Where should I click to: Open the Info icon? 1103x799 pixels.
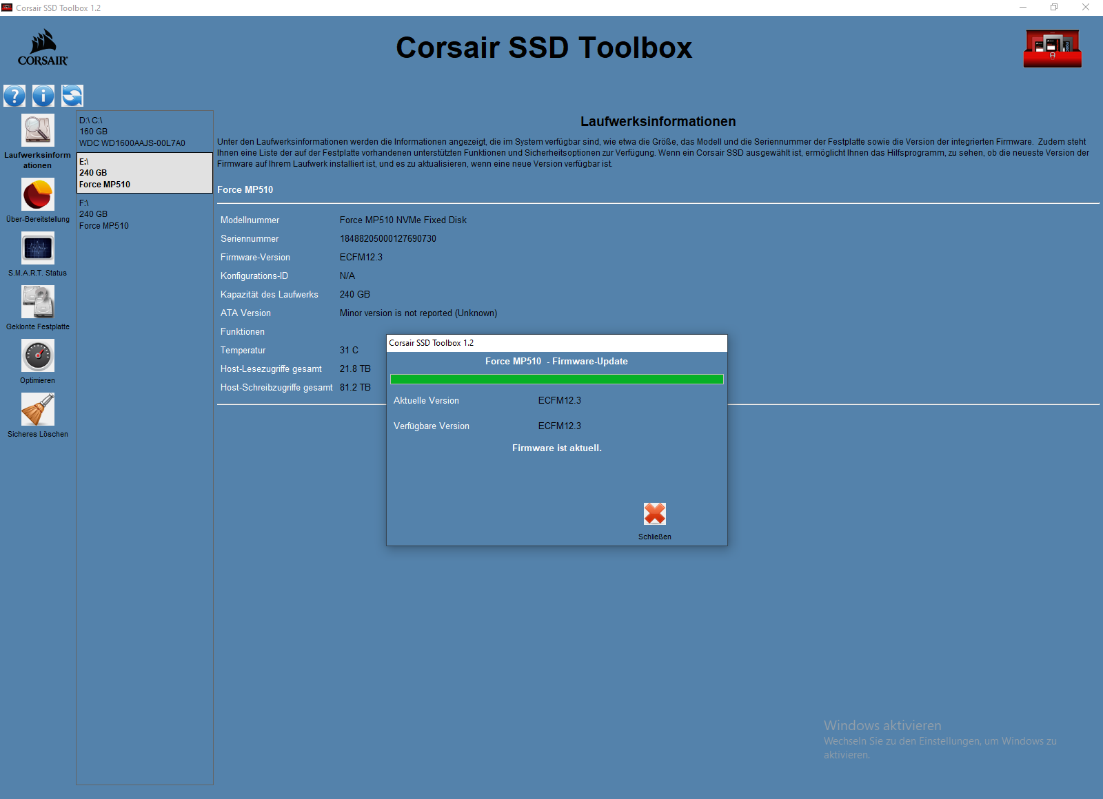click(x=43, y=96)
